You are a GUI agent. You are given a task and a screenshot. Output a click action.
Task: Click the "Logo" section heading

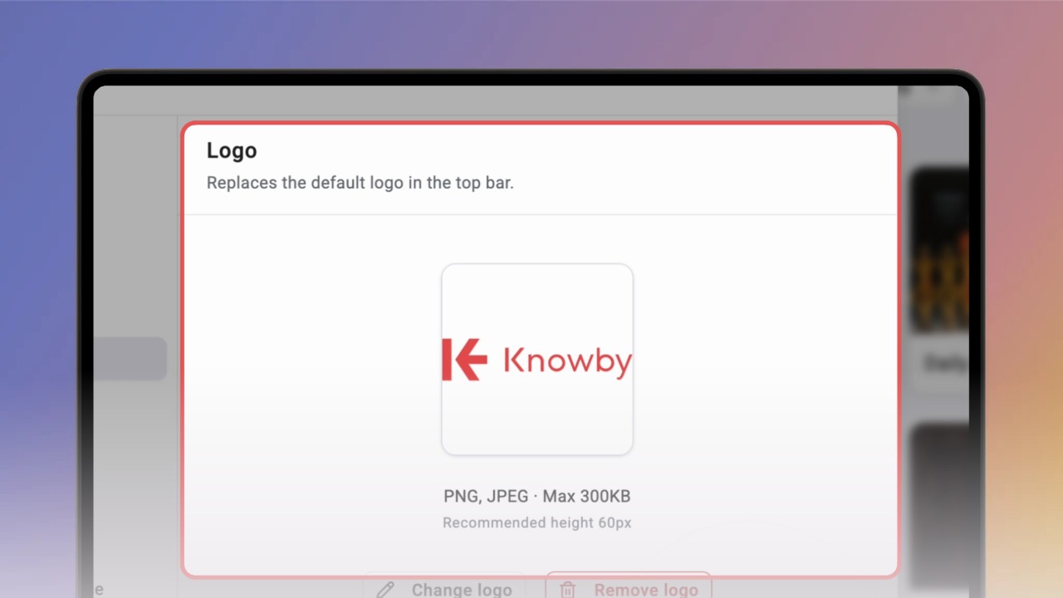232,150
